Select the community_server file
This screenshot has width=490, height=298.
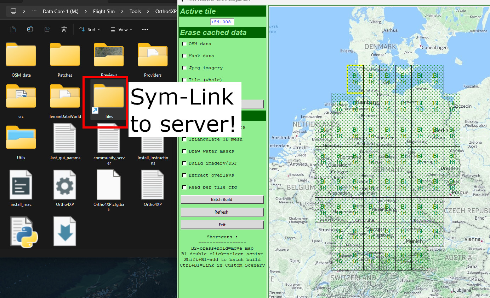click(x=109, y=144)
